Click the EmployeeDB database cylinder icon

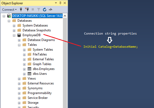[x=19, y=35]
